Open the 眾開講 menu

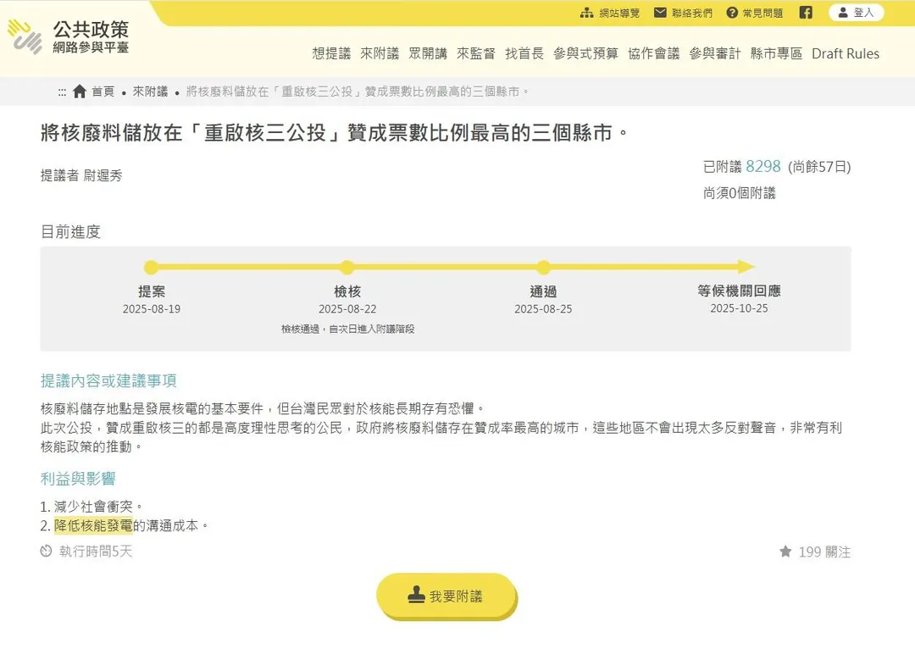coord(428,53)
